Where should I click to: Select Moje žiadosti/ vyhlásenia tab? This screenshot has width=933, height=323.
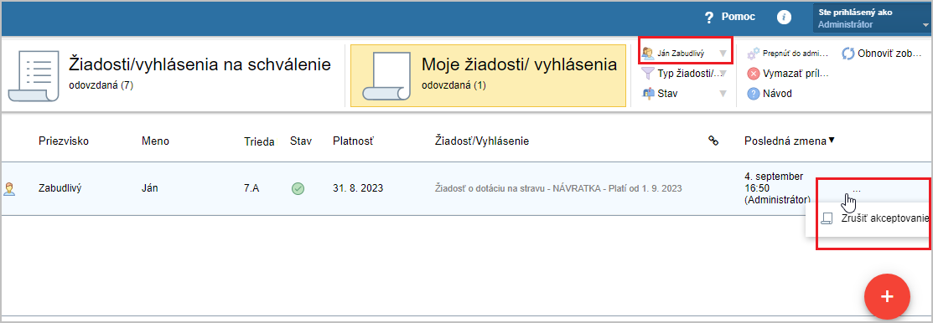pos(488,76)
